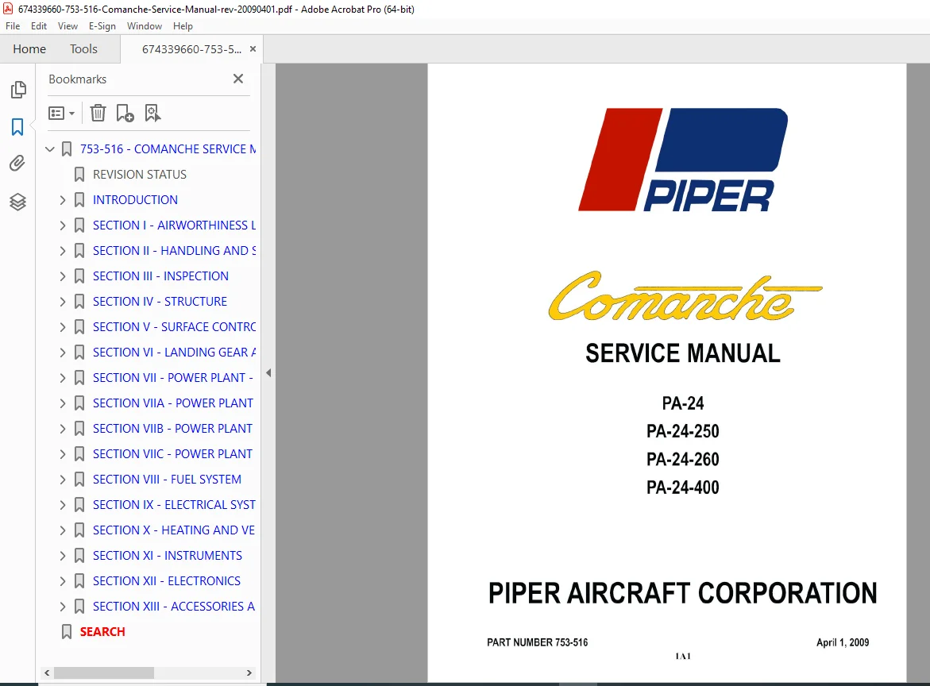This screenshot has height=686, width=930.
Task: Click bookmark icon beside REVISION STATUS
Action: 79,175
